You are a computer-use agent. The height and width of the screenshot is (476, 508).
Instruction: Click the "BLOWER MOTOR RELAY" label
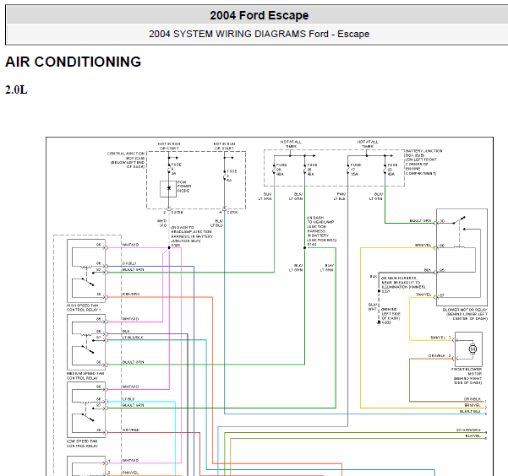pos(465,310)
